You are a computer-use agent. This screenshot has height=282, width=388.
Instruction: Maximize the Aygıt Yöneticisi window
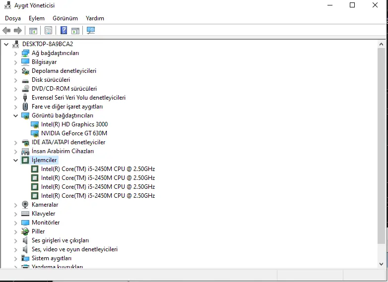click(352, 5)
